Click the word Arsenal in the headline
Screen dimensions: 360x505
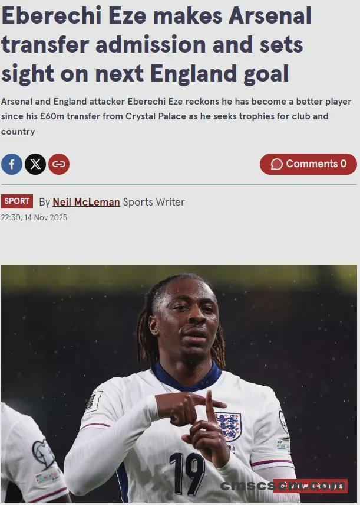pos(270,16)
